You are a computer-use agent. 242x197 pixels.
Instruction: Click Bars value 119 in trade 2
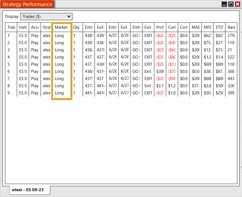pyautogui.click(x=231, y=43)
